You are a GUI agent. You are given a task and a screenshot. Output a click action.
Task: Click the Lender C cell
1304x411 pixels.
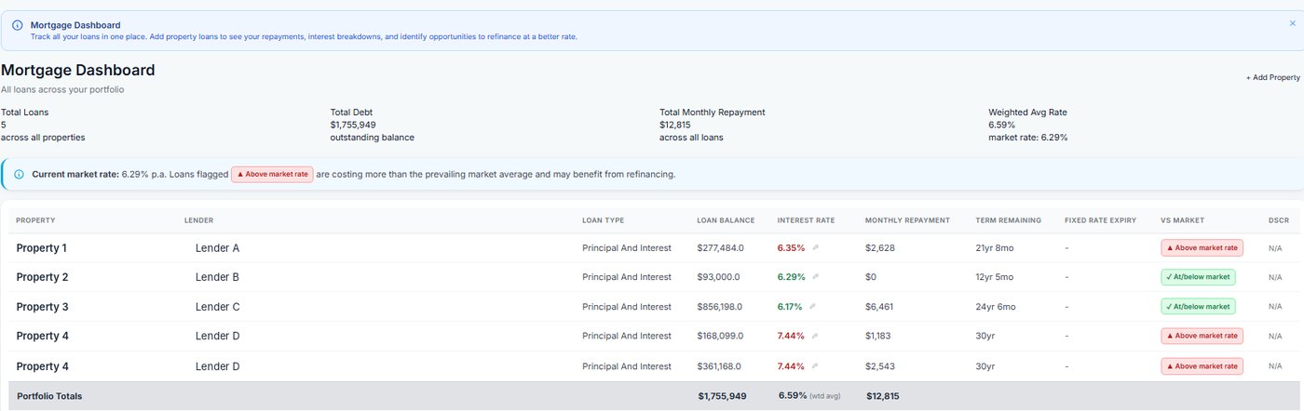point(218,307)
